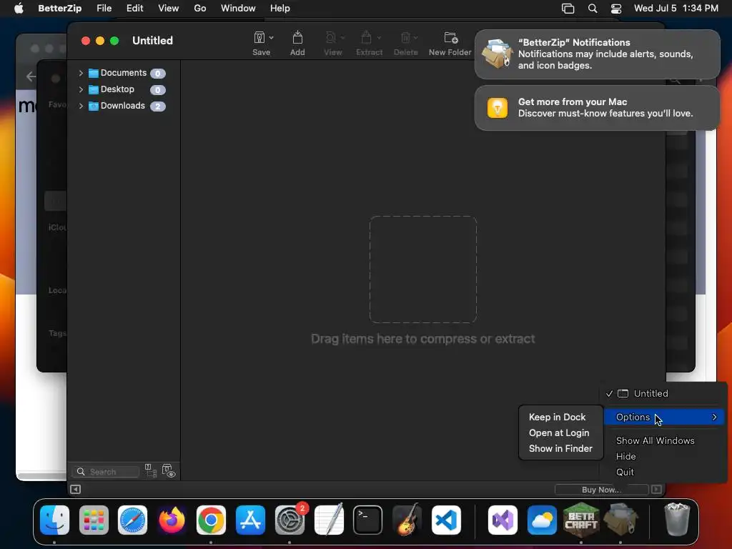Expand the Documents folder chevron
Image resolution: width=732 pixels, height=549 pixels.
point(81,73)
